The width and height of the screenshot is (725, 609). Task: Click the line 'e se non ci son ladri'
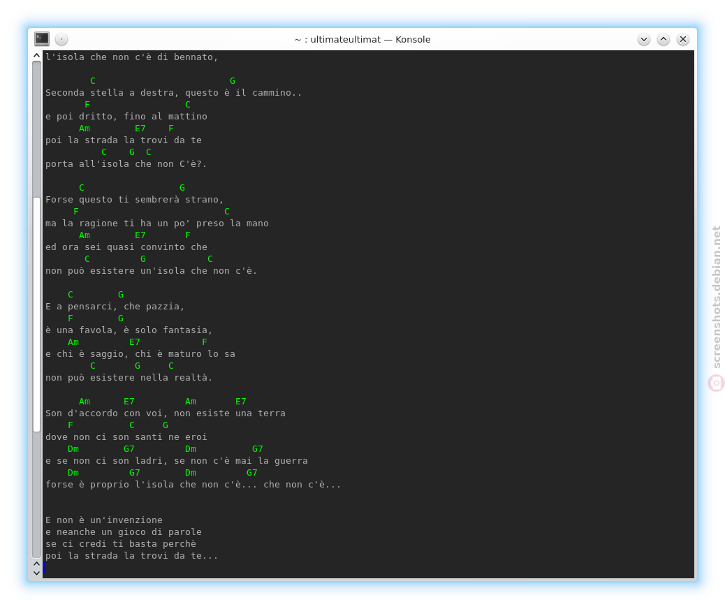(x=176, y=460)
